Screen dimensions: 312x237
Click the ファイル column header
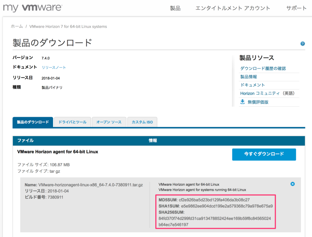(x=25, y=140)
